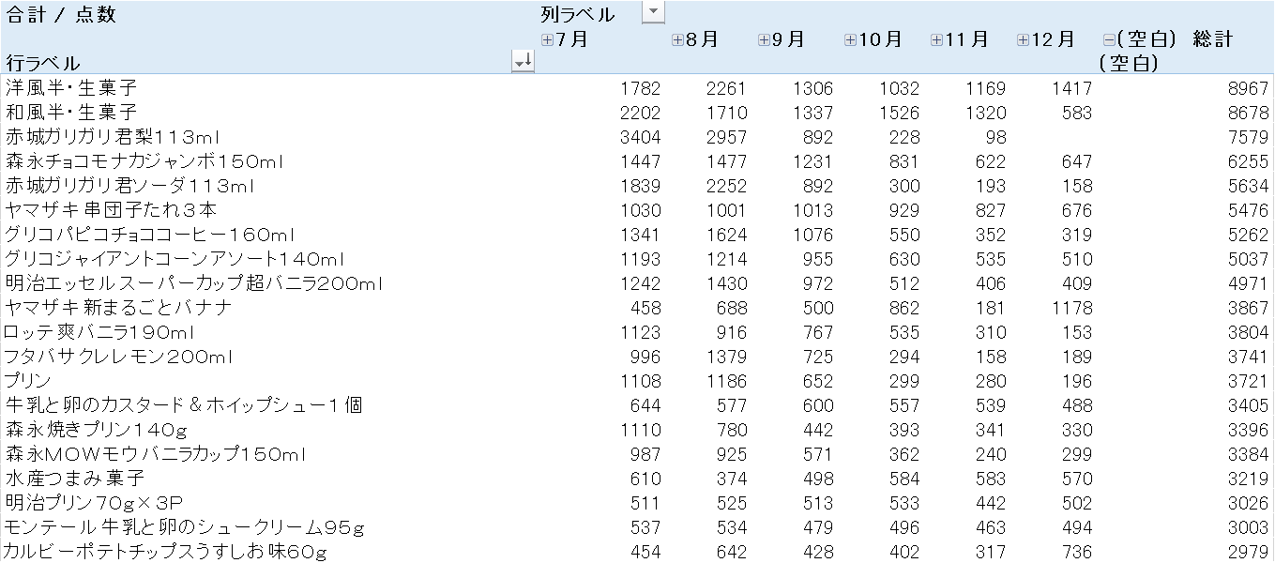Expand the 10月 column group
The width and height of the screenshot is (1275, 563).
coord(850,39)
